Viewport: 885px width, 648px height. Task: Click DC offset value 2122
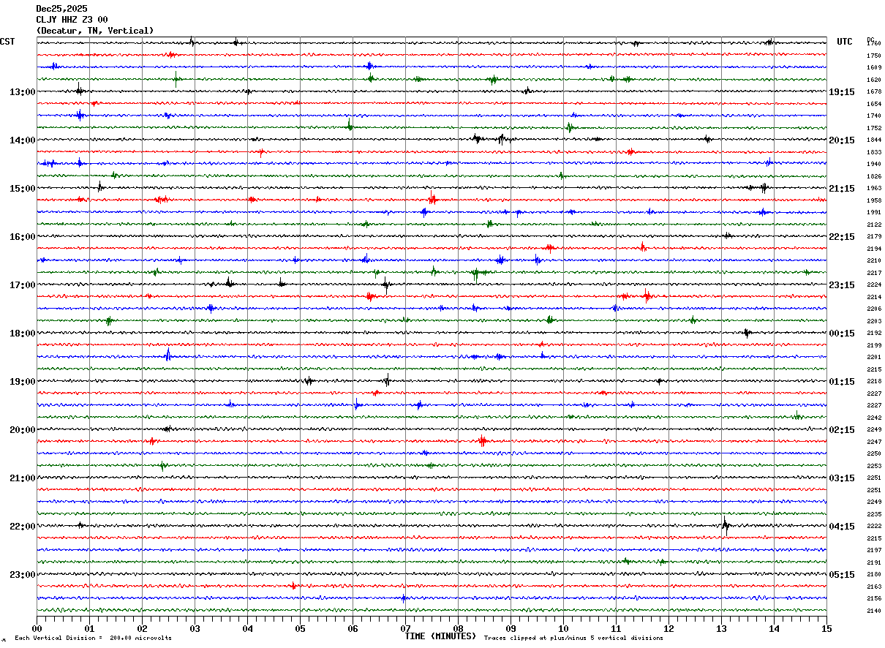point(874,225)
